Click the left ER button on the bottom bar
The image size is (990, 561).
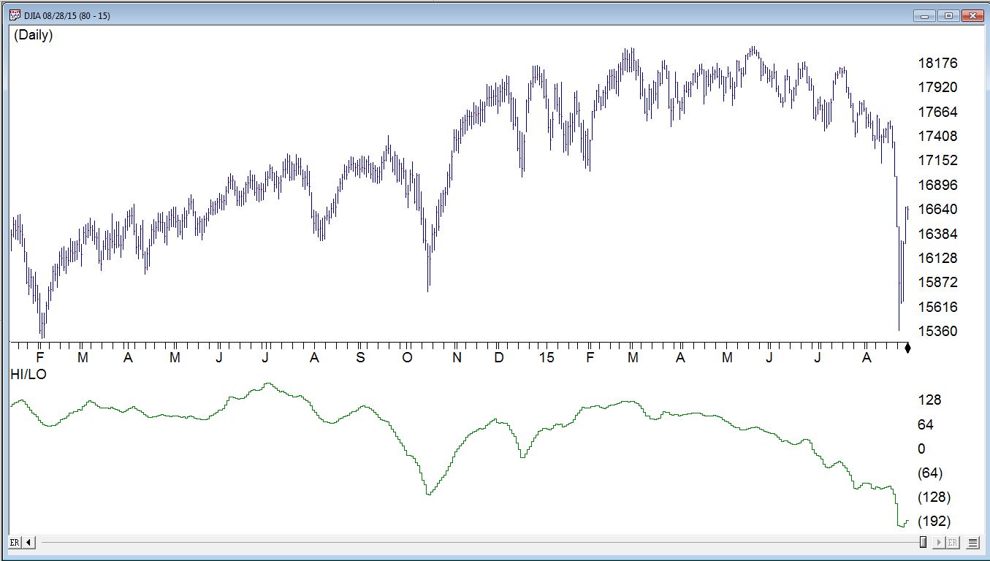15,543
